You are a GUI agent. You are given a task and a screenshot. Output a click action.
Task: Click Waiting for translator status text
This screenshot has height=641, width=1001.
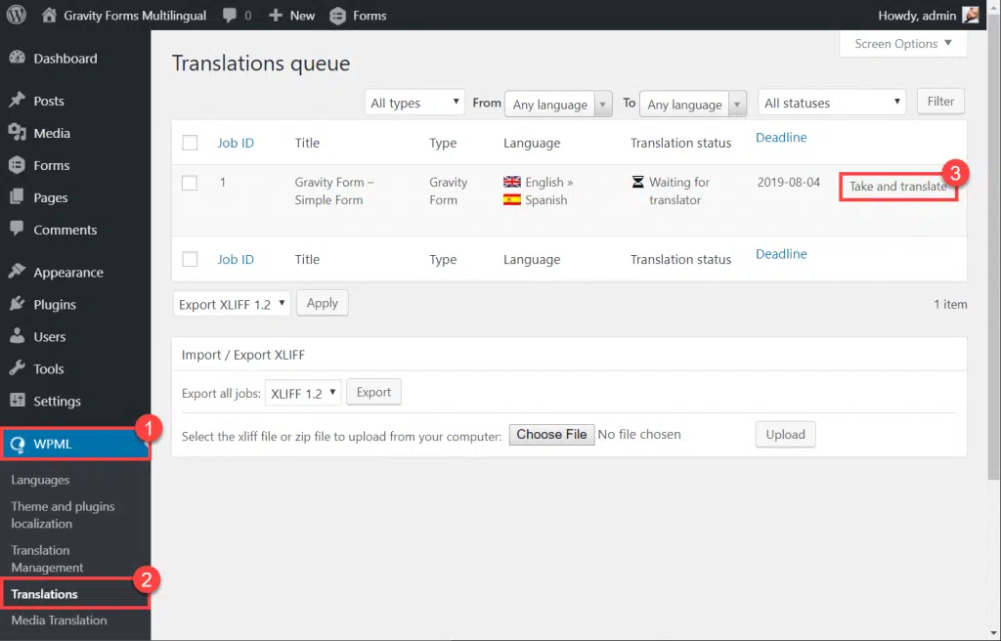coord(679,191)
